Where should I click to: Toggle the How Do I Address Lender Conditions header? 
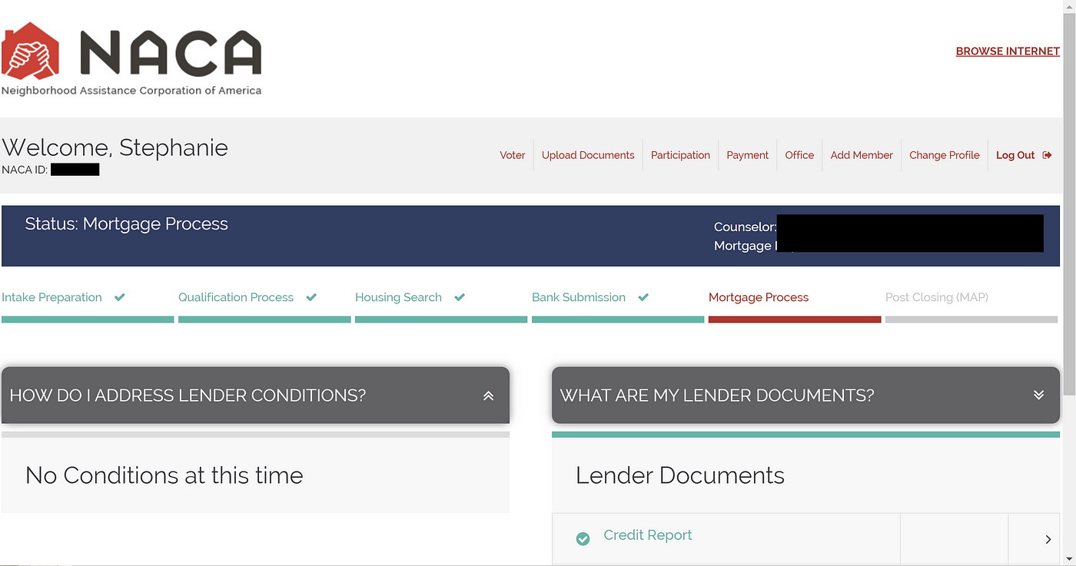(255, 395)
